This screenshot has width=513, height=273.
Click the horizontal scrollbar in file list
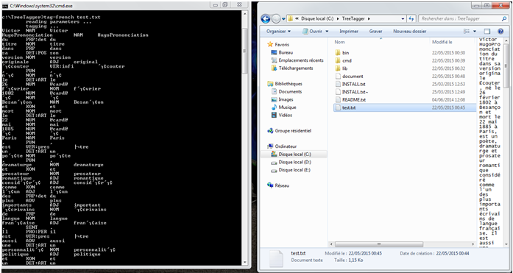point(378,244)
